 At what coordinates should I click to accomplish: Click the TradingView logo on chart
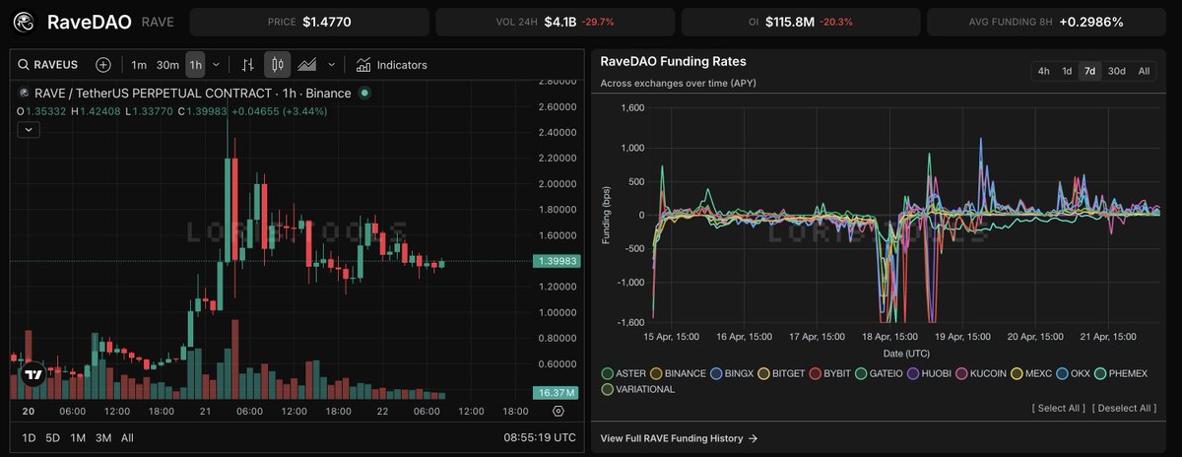(34, 374)
